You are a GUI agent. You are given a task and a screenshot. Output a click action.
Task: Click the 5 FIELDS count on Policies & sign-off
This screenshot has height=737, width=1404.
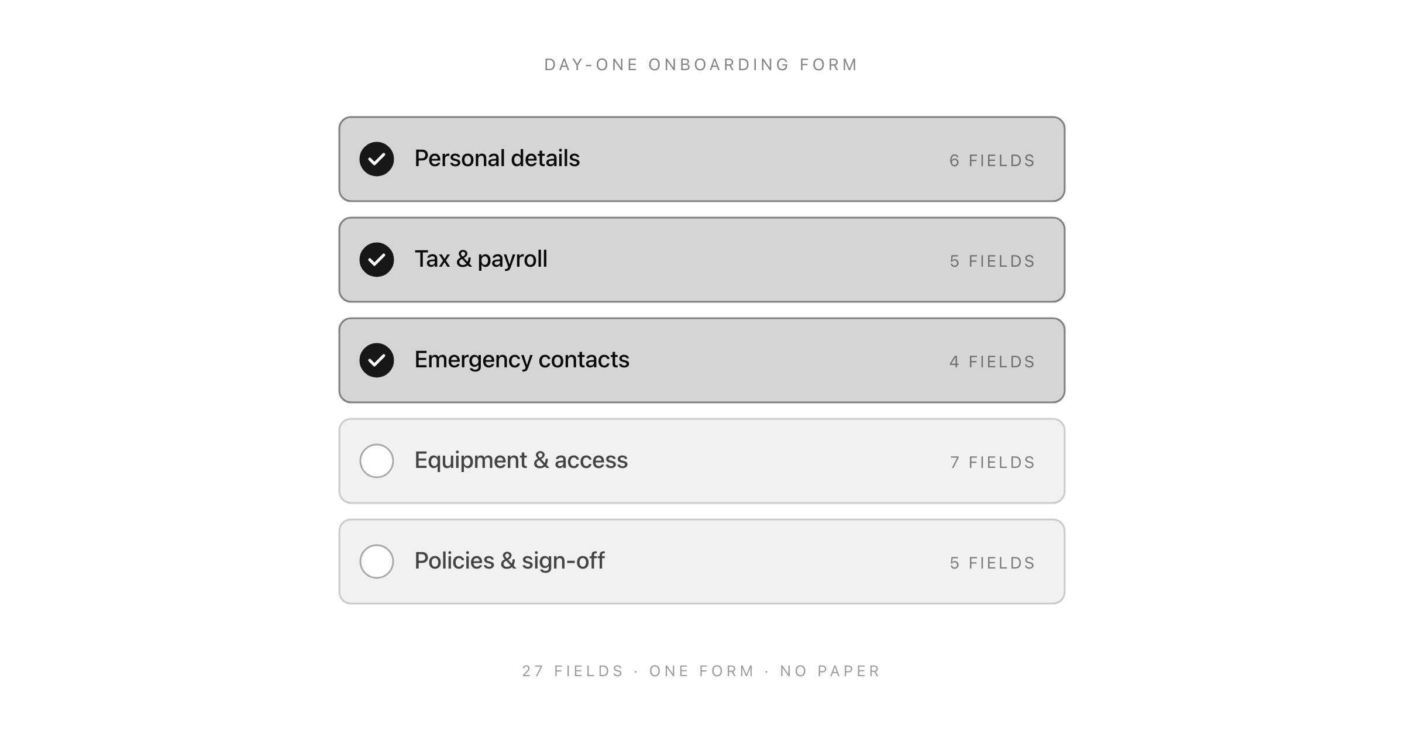992,563
